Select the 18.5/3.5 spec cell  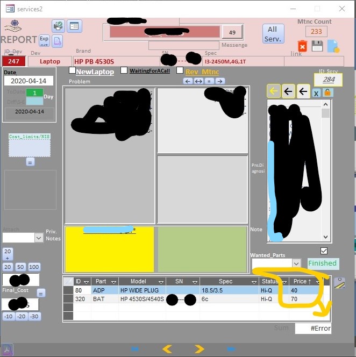(229, 290)
